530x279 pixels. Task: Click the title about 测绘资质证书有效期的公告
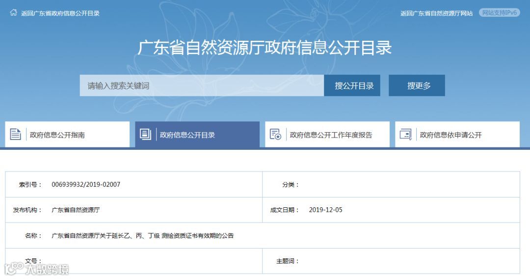(x=143, y=236)
